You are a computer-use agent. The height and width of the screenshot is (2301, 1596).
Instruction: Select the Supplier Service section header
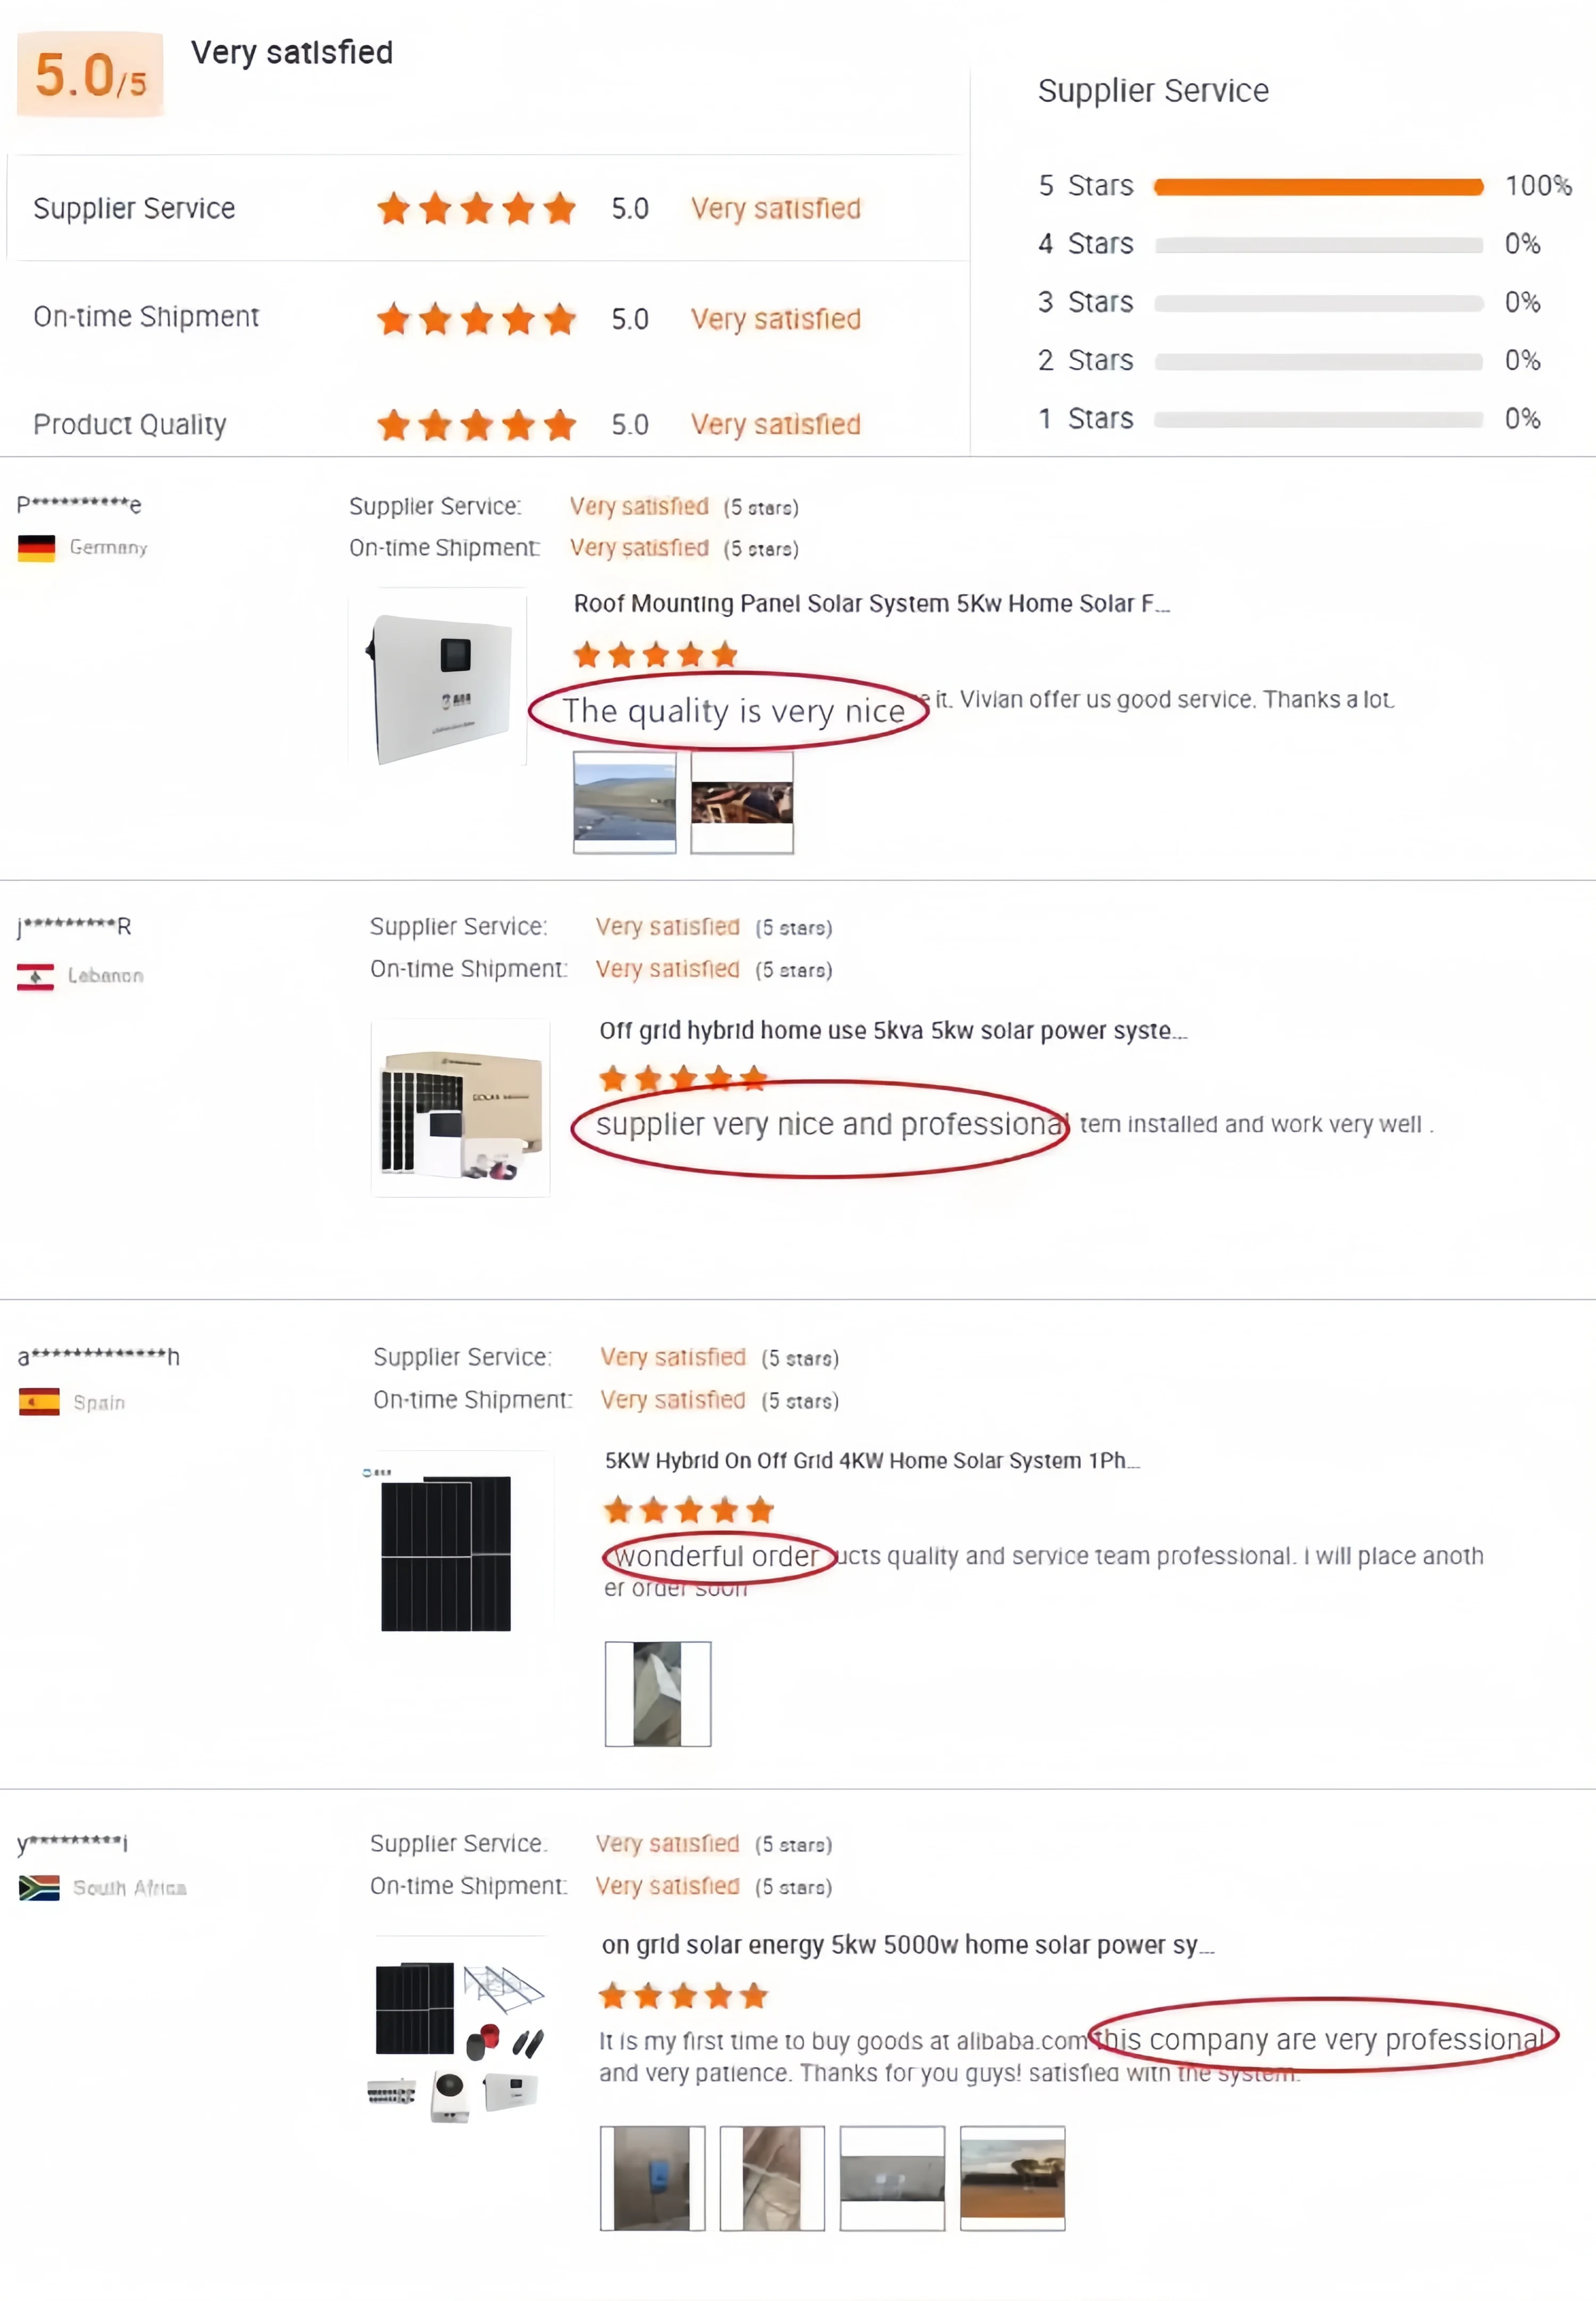(1153, 90)
